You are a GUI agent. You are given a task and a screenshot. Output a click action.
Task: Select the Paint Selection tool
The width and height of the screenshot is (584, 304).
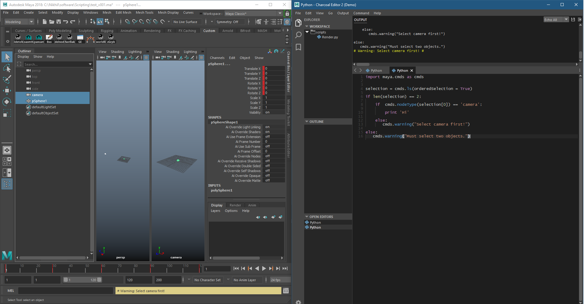pyautogui.click(x=7, y=79)
